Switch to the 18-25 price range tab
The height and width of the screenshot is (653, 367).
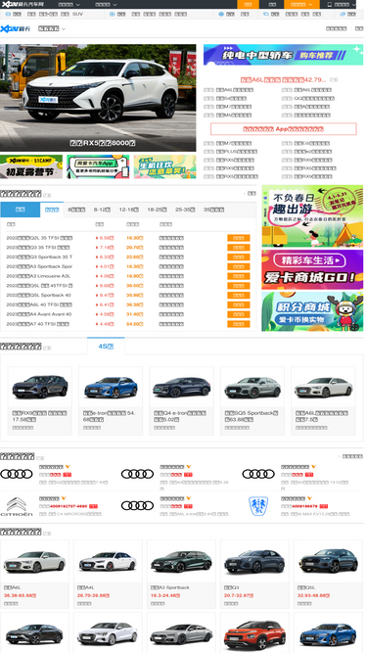(x=157, y=210)
